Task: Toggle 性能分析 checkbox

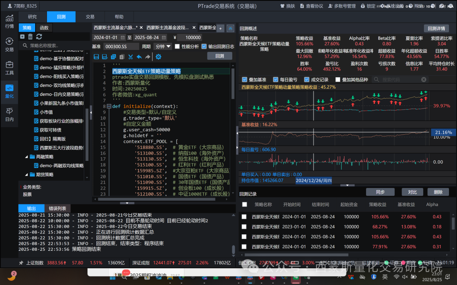Action: (x=177, y=46)
